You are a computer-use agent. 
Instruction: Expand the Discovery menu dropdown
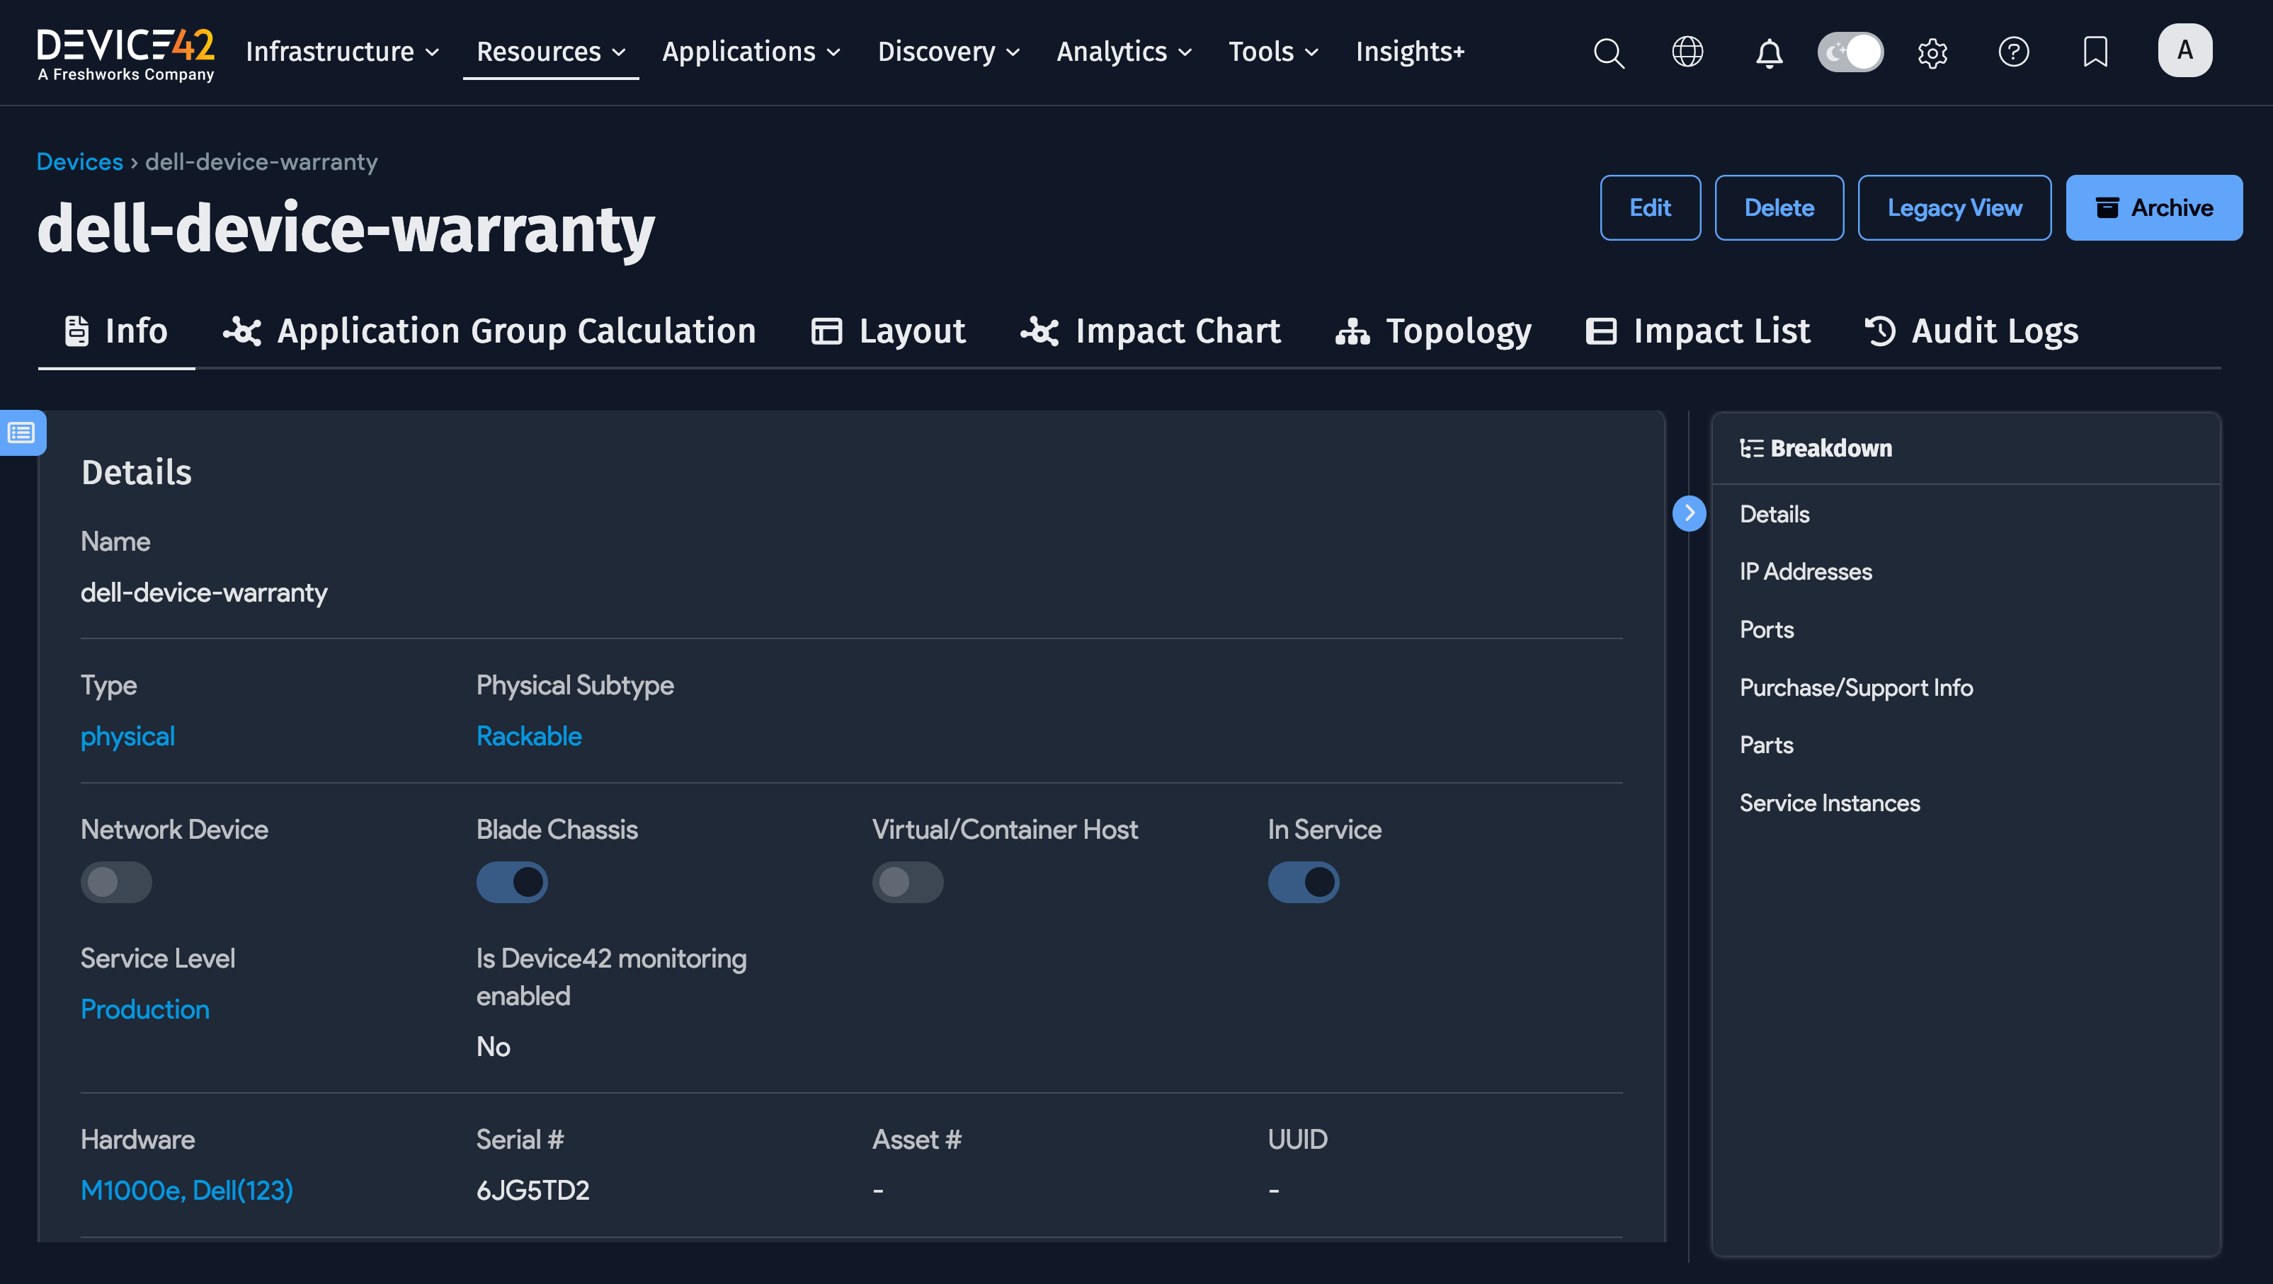coord(949,52)
